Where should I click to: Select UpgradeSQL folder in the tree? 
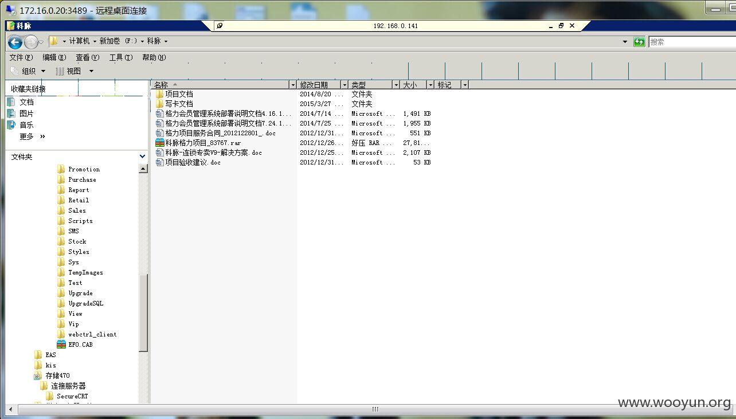tap(80, 303)
